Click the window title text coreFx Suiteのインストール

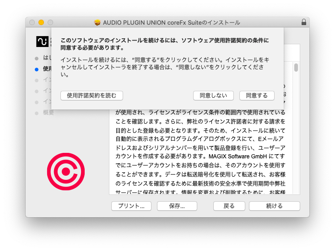[172, 22]
